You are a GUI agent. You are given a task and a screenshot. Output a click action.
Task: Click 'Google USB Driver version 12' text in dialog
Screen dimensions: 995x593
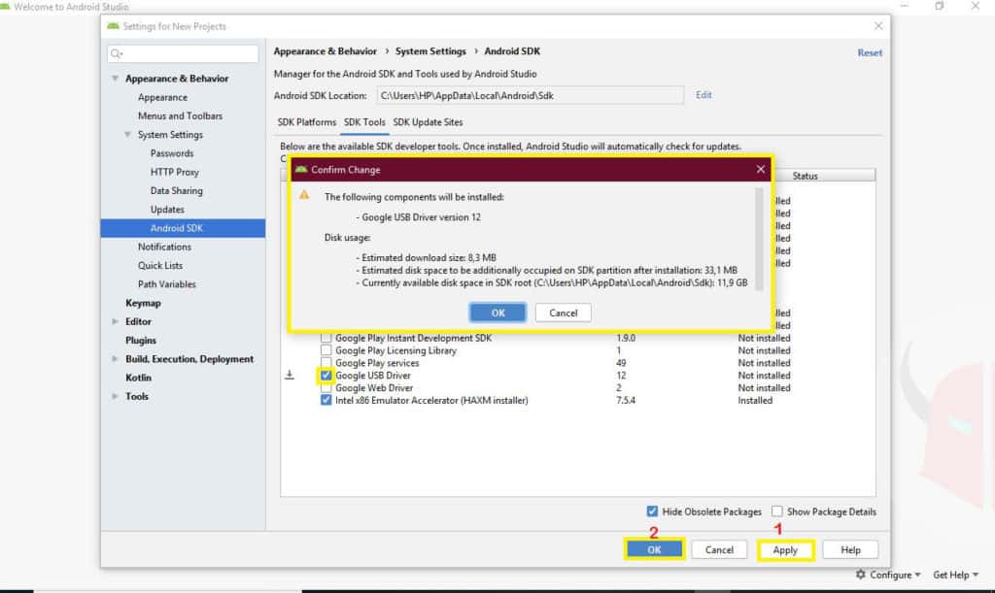(422, 217)
